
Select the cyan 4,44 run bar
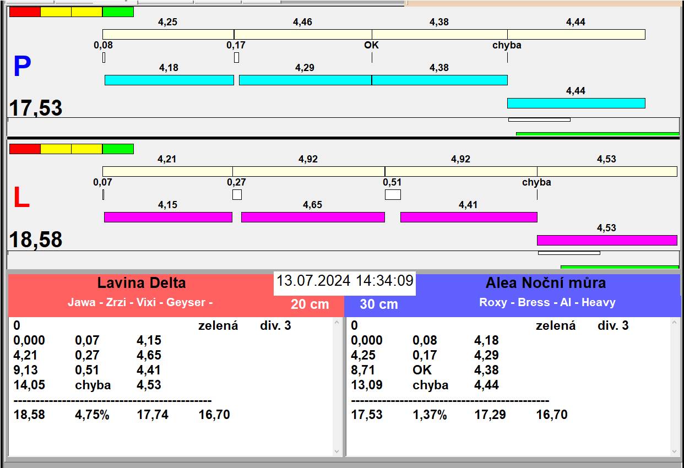576,103
